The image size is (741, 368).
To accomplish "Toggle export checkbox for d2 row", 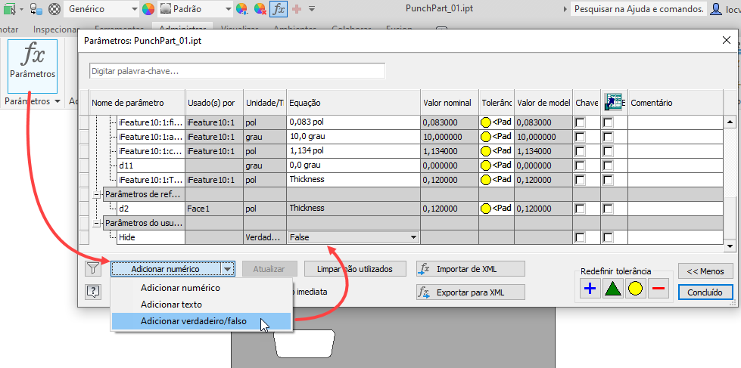I will click(x=609, y=209).
